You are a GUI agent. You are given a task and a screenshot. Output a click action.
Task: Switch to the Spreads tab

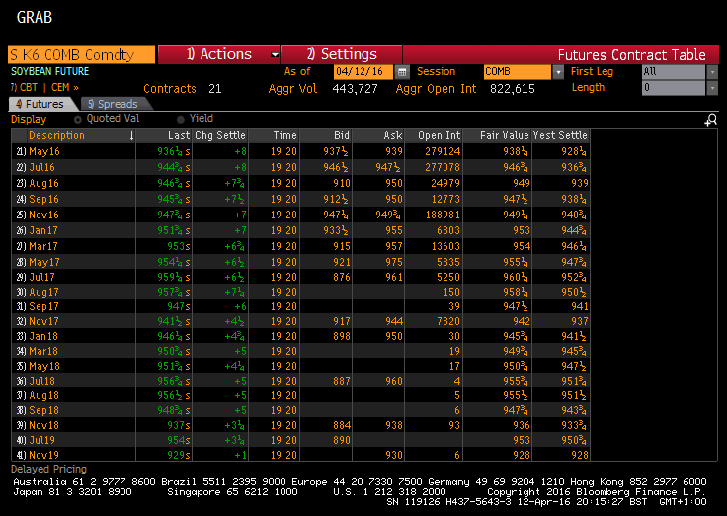coord(114,104)
